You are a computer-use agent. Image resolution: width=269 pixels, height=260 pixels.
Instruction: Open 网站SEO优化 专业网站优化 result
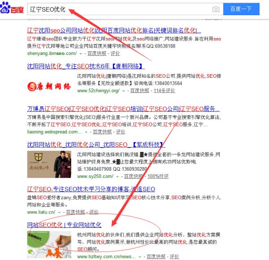click(64, 225)
